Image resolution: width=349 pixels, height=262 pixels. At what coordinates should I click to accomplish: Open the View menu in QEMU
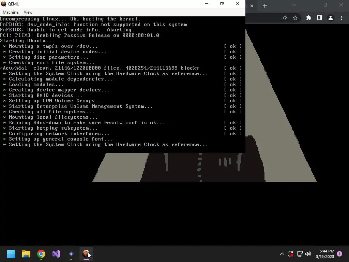point(28,12)
